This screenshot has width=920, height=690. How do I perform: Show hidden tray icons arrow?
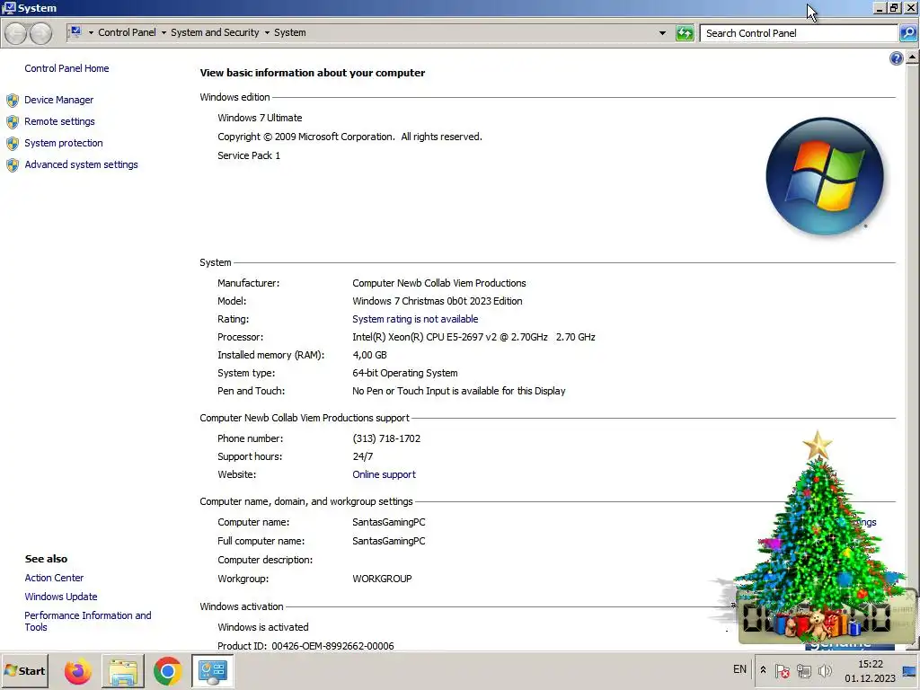[x=763, y=670]
